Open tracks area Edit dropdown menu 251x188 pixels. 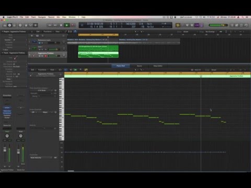click(38, 32)
